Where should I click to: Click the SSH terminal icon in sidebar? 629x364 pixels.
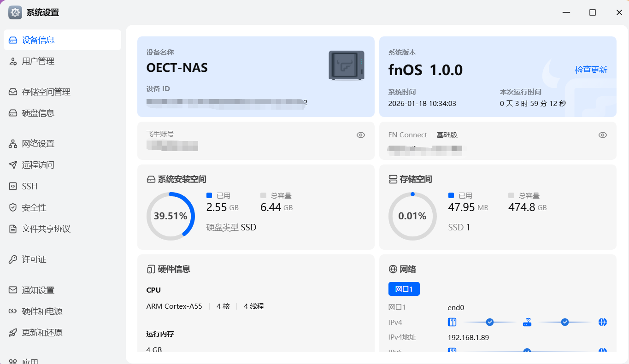[13, 186]
